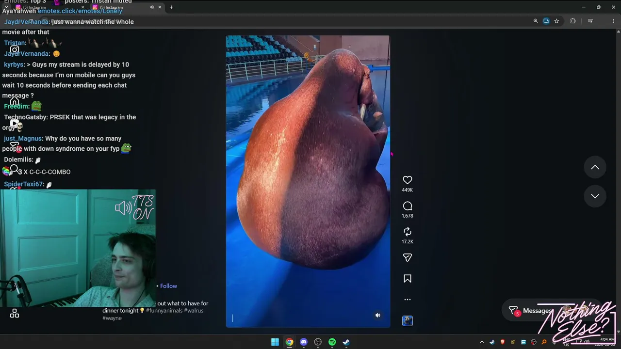Click the install app icon in address bar
This screenshot has height=349, width=621.
click(546, 21)
